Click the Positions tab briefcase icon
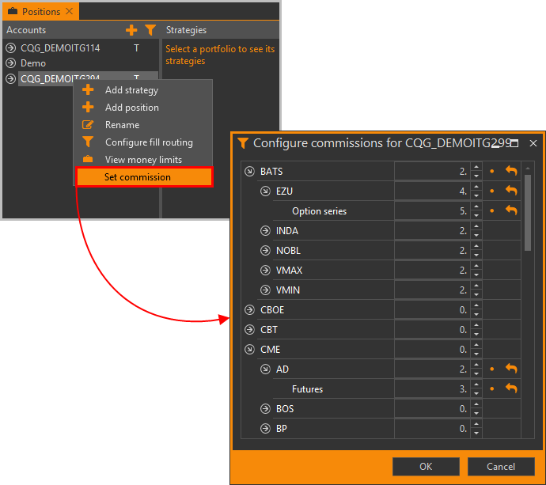546x485 pixels. [x=13, y=11]
